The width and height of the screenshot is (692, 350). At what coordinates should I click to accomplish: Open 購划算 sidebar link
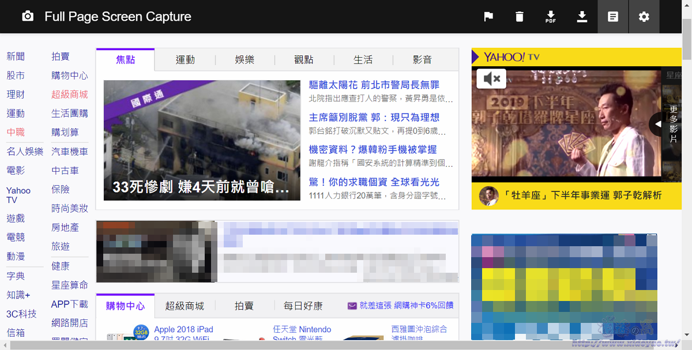[65, 133]
